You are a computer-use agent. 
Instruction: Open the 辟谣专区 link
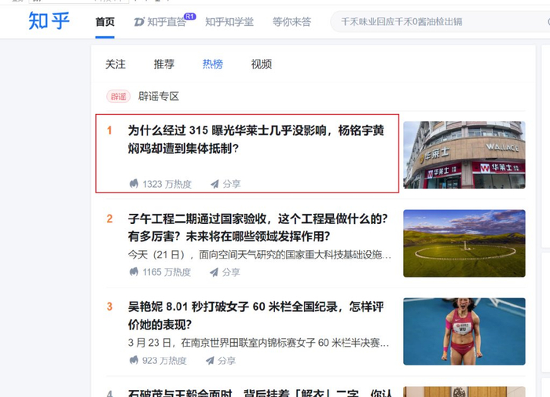(x=159, y=96)
